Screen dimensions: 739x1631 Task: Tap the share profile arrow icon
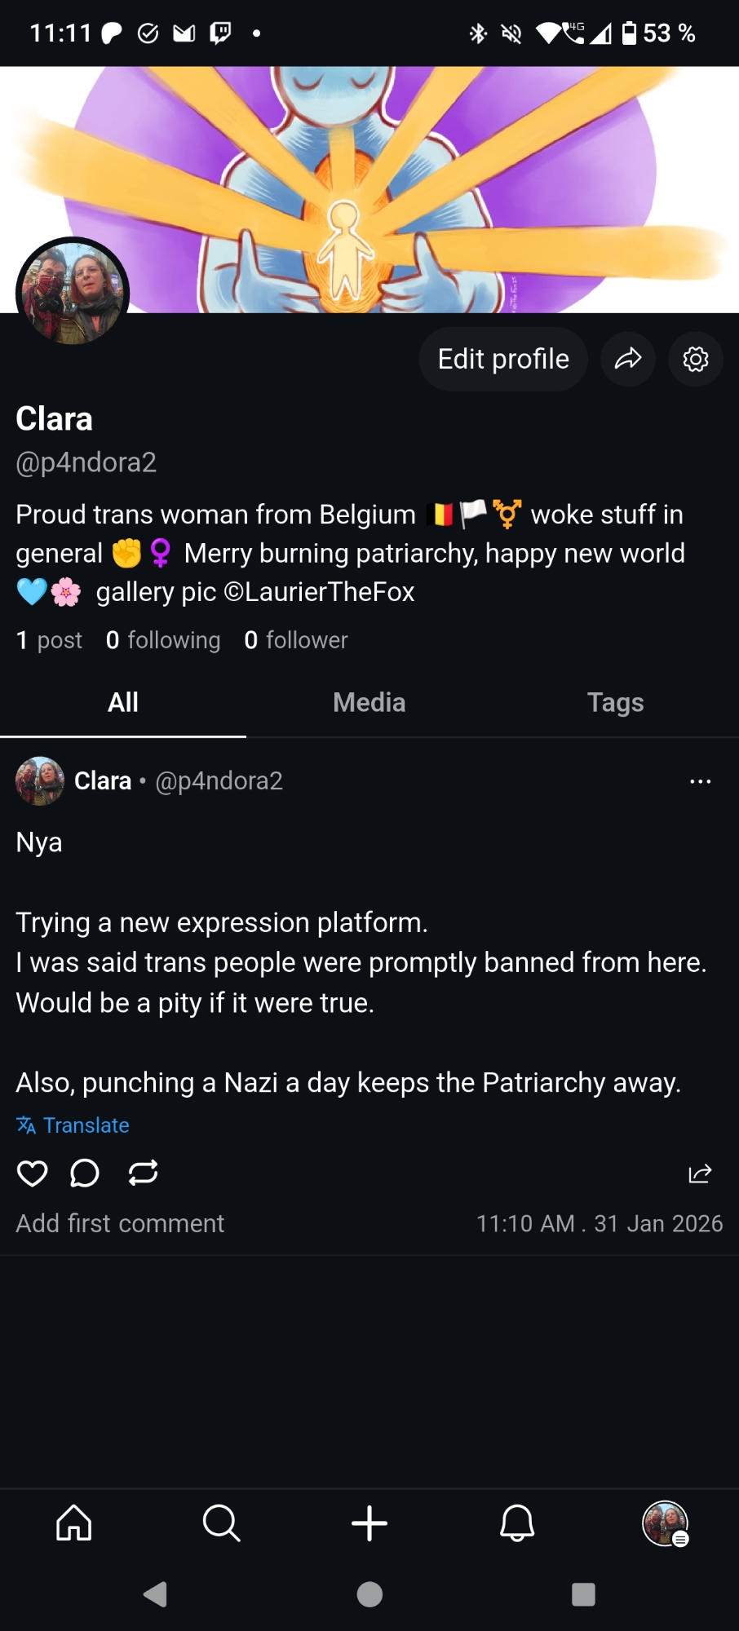click(x=628, y=359)
